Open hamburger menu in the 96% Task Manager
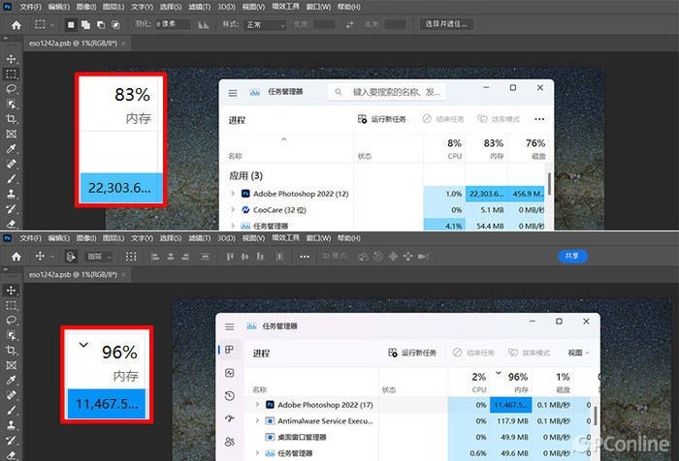This screenshot has width=679, height=461. 230,327
